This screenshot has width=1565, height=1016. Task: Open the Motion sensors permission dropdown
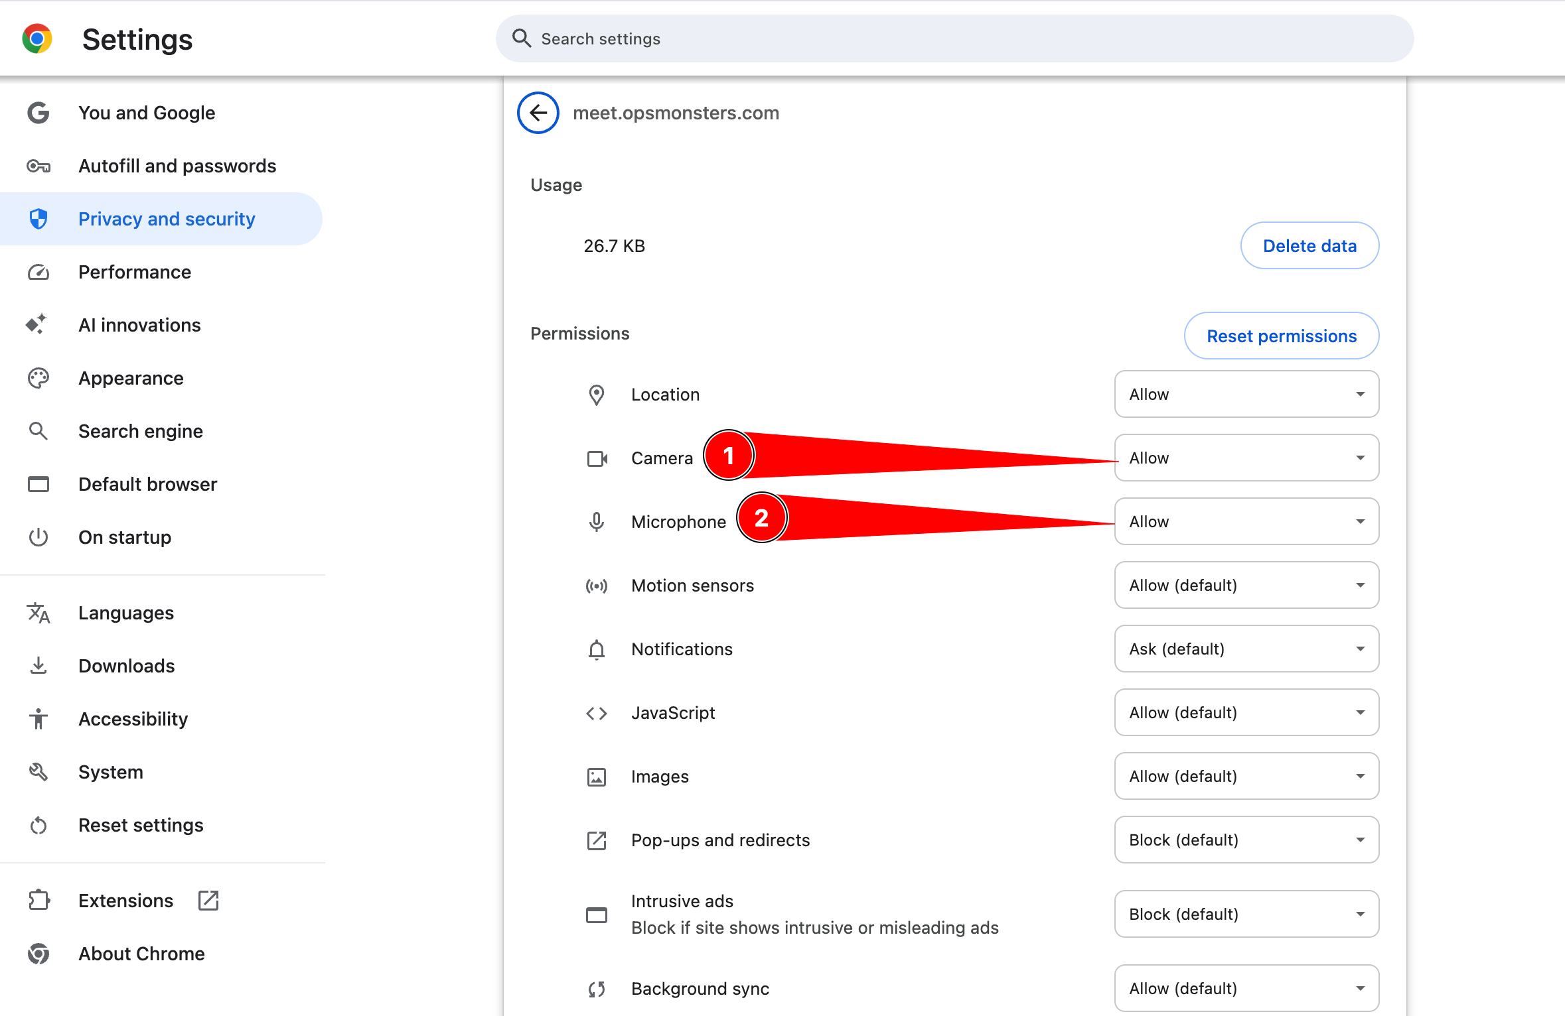(1246, 586)
